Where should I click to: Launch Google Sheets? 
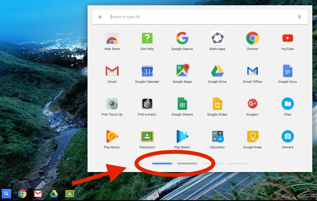pos(182,104)
